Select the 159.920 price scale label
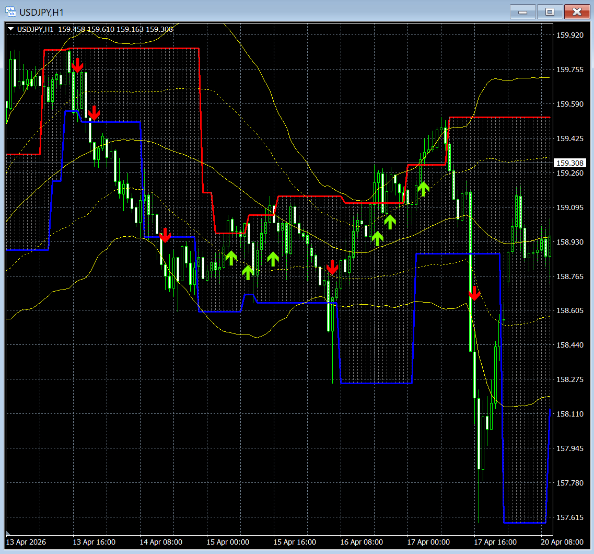Viewport: 594px width, 554px height. 570,35
